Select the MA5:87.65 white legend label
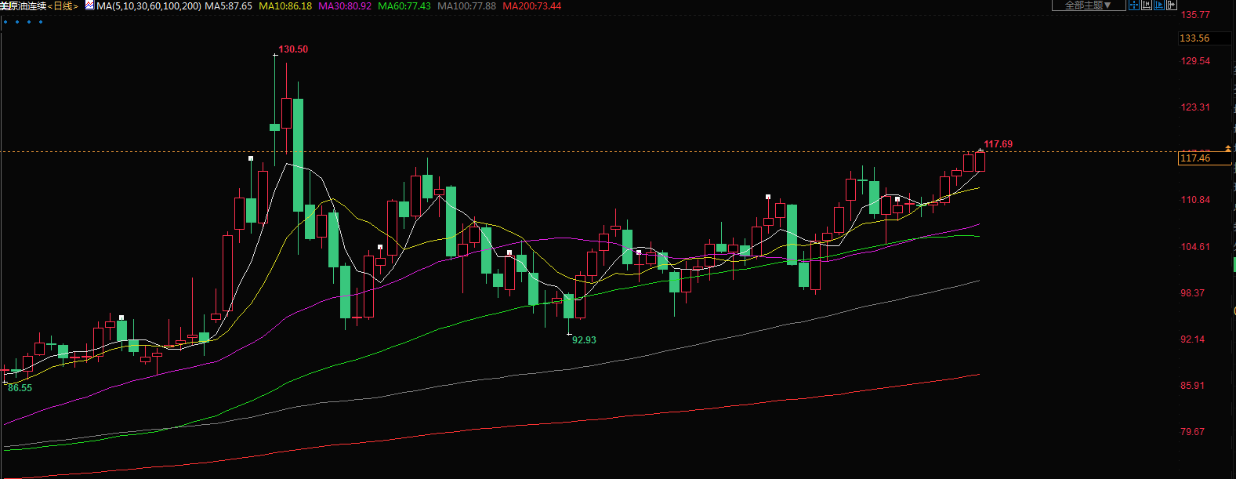Screen dimensions: 1236x479 [x=228, y=6]
